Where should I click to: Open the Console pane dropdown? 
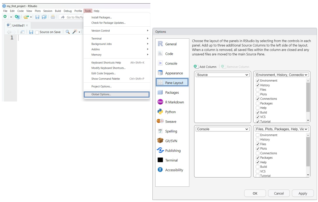pyautogui.click(x=222, y=129)
